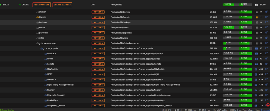Click the dataset drive icon beside media
The width and height of the screenshot is (270, 111).
pos(38,28)
